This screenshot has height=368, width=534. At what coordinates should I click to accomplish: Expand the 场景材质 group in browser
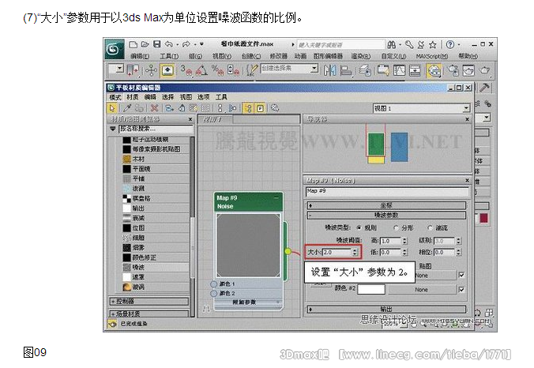[x=149, y=314]
